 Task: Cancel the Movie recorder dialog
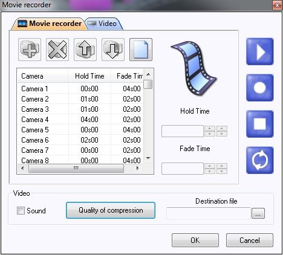(250, 240)
